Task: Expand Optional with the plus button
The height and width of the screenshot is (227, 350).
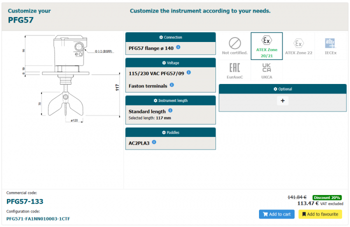Action: coord(282,100)
